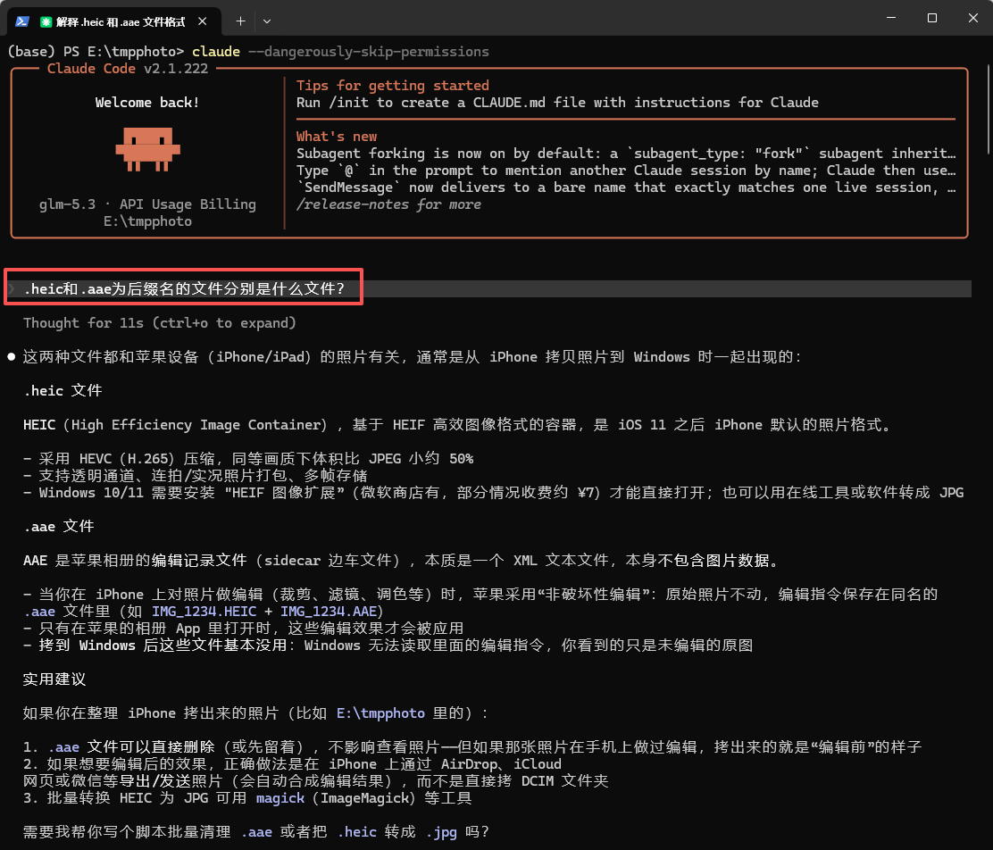
Task: Click the terminal vertical scrollbar
Action: [988, 109]
